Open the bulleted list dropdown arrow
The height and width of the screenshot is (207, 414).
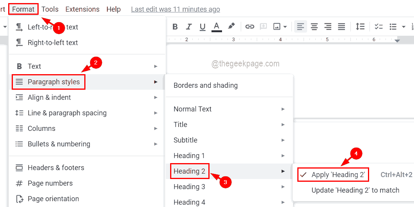(403, 26)
